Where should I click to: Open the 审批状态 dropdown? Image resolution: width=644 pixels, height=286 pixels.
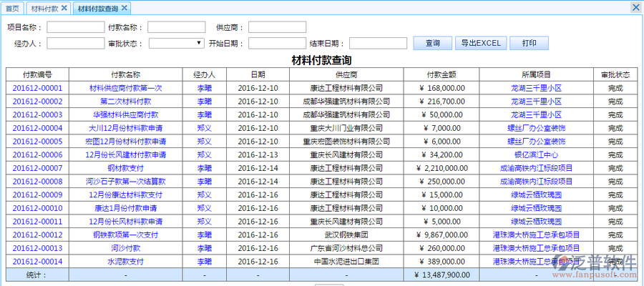click(x=177, y=43)
